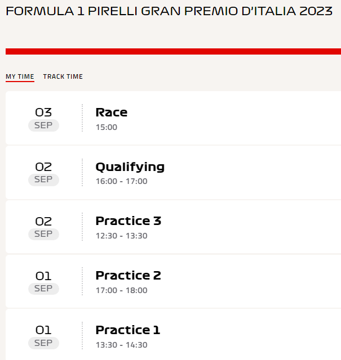Click the 01 date number for Practice 2

(x=43, y=276)
